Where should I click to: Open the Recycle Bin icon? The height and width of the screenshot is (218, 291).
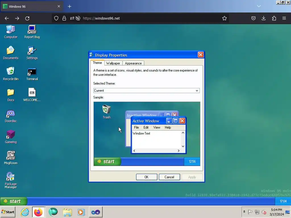point(11,74)
